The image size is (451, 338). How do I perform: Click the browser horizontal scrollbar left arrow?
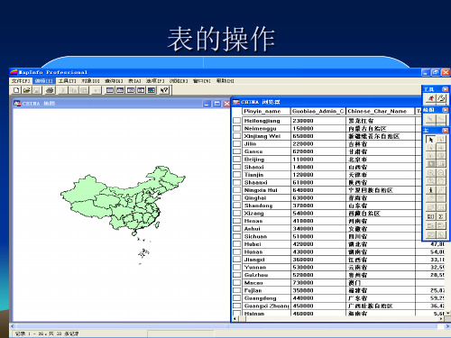pos(235,319)
